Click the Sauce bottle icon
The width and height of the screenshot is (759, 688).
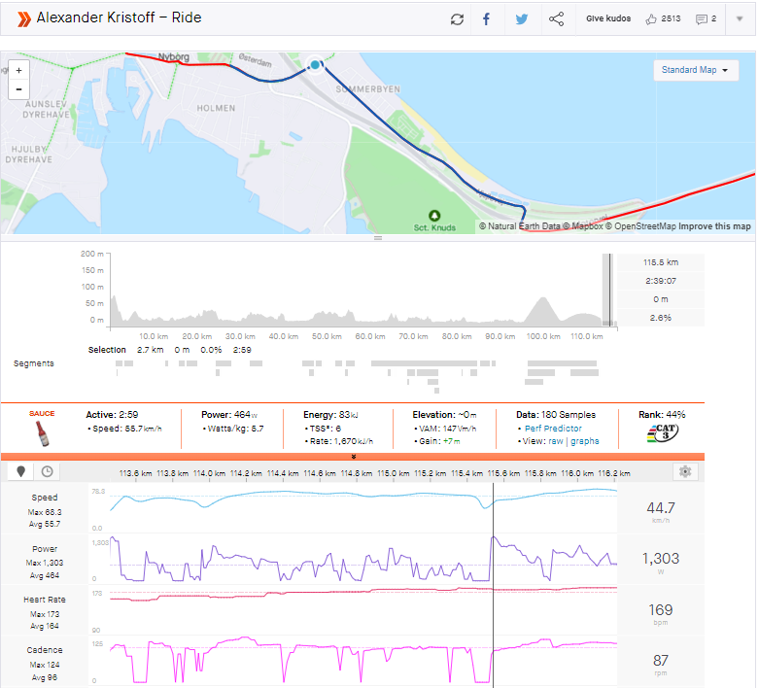coord(41,433)
